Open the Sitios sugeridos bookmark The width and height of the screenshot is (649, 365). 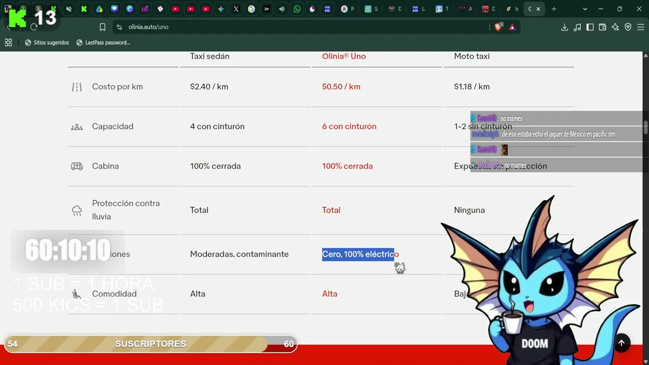click(x=47, y=43)
